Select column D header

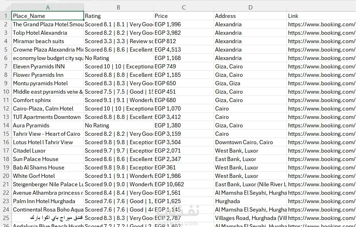click(251, 7)
